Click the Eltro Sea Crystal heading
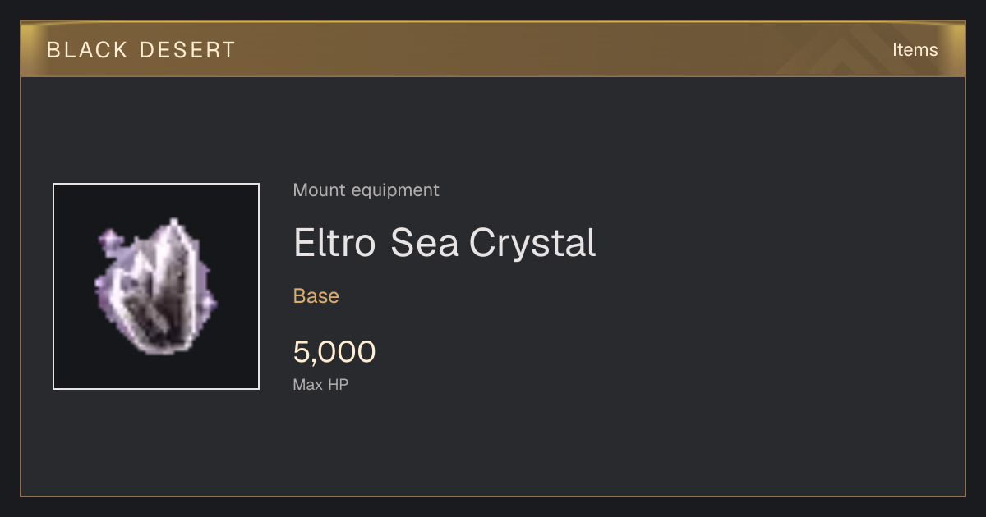Image resolution: width=986 pixels, height=517 pixels. click(x=445, y=243)
